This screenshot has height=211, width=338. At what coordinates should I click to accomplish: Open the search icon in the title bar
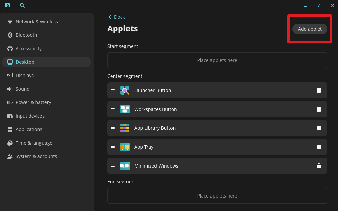(x=22, y=5)
